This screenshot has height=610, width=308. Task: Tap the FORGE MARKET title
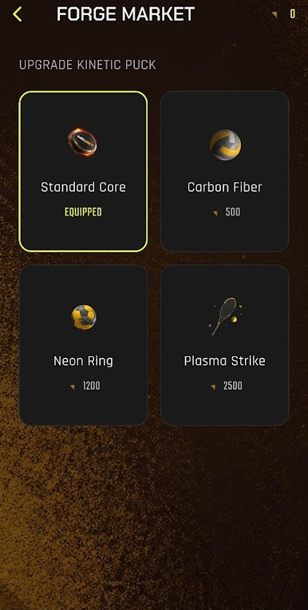[125, 14]
